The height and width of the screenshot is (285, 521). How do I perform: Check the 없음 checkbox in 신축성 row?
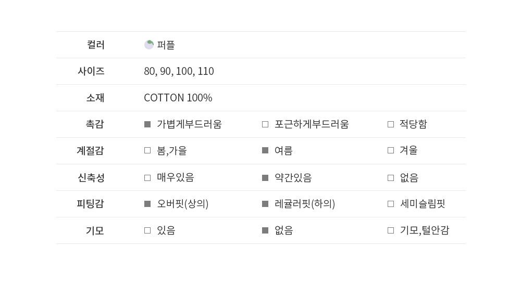[x=391, y=178]
